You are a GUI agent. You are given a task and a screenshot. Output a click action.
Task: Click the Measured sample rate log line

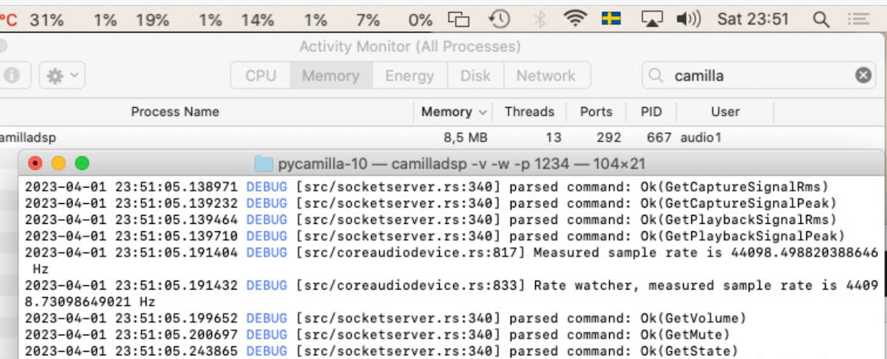click(x=452, y=260)
